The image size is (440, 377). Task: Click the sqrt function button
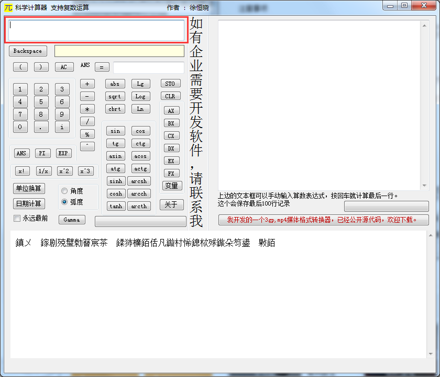(115, 96)
